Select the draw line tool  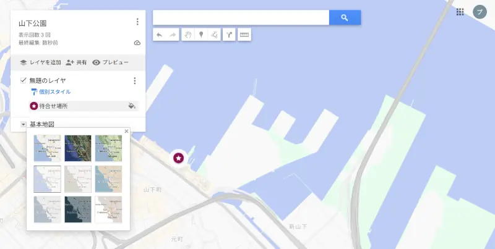tap(214, 35)
